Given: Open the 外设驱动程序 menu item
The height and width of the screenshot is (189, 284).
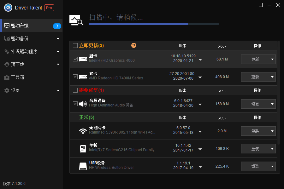Looking at the screenshot, I should click(x=31, y=52).
